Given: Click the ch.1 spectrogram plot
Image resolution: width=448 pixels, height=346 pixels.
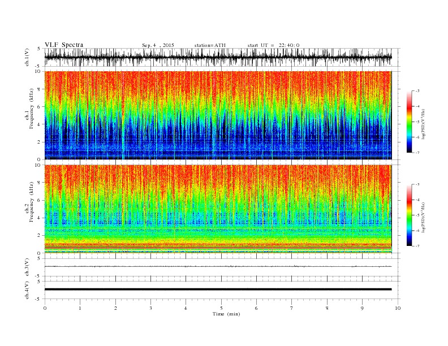Looking at the screenshot, I should click(218, 115).
